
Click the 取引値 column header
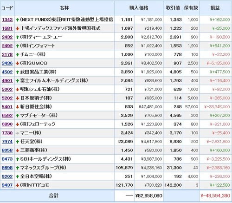tap(173, 8)
